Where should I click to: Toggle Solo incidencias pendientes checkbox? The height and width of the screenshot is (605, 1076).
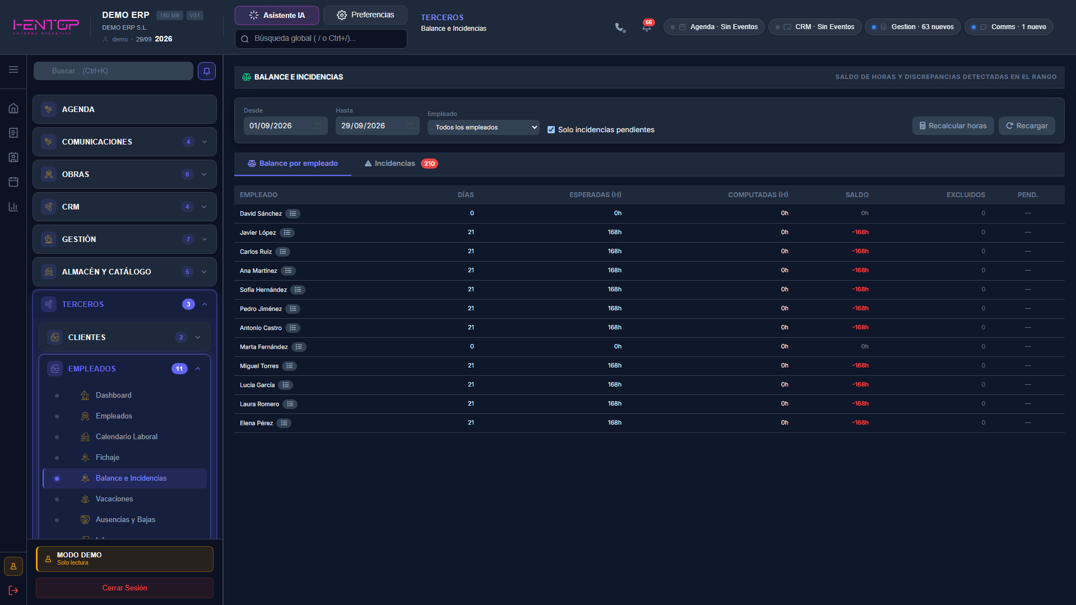click(x=551, y=129)
